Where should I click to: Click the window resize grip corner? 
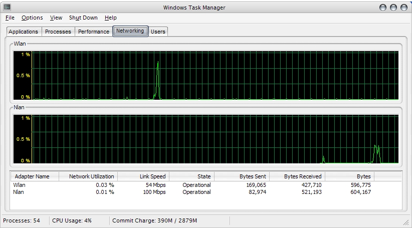point(406,223)
